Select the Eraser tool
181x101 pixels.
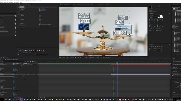[x=39, y=50]
